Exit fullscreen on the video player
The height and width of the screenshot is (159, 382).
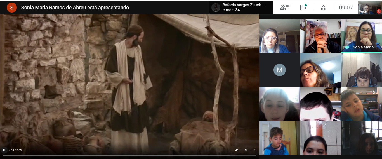246,150
